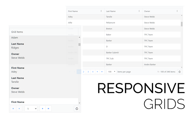Click the Grid Items scrollbar thumb
The image size is (189, 119).
click(80, 44)
